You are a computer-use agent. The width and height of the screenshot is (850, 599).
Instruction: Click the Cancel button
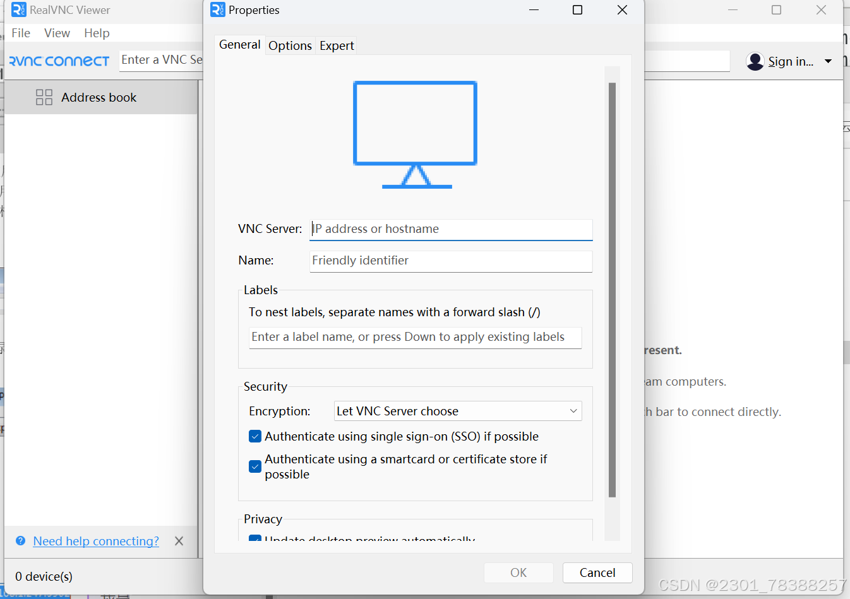click(597, 572)
